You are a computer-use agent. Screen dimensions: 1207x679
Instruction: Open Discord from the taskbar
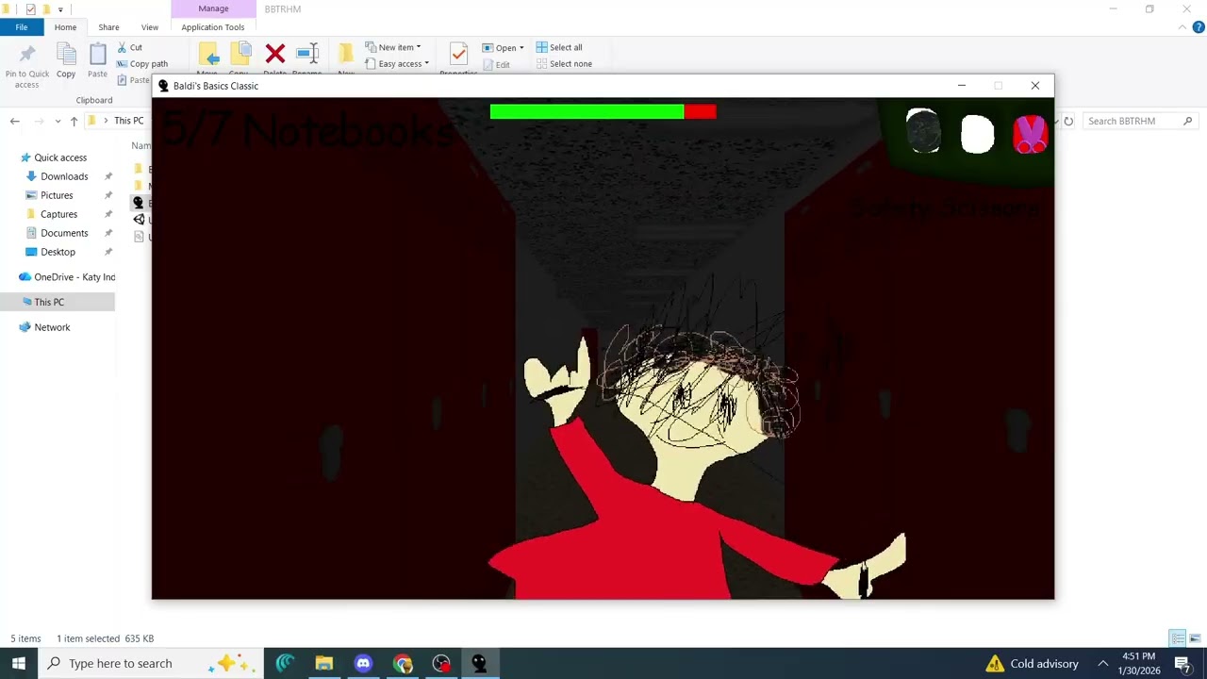pyautogui.click(x=363, y=664)
